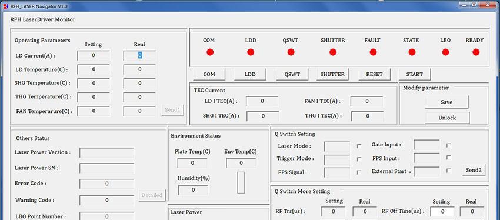Click the SHUTTER red indicator light
Screen dimensions: 500x220
pos(333,52)
